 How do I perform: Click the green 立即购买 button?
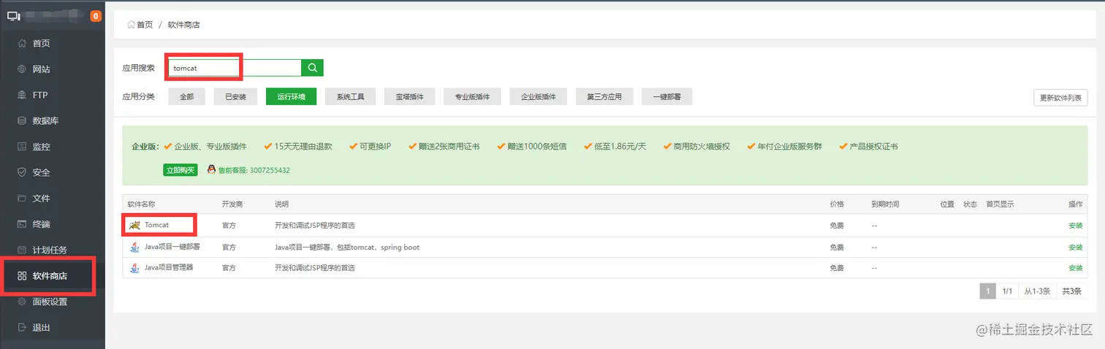click(180, 170)
